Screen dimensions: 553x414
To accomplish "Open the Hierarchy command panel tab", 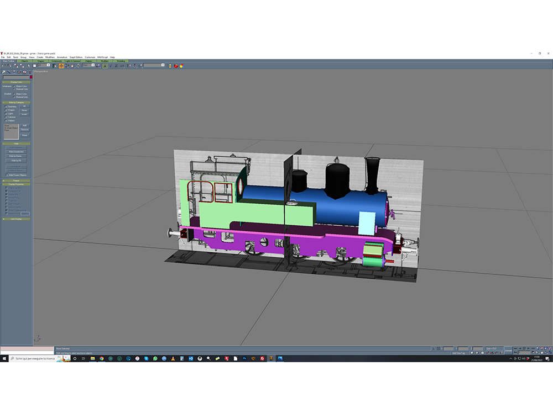I will (14, 72).
